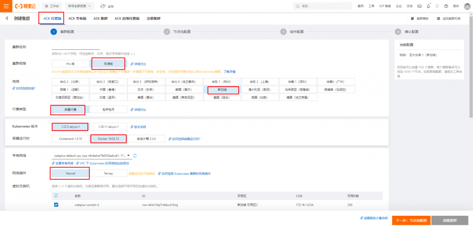The image size is (473, 230).
Task: Open the notifications bell
Action: click(x=428, y=6)
